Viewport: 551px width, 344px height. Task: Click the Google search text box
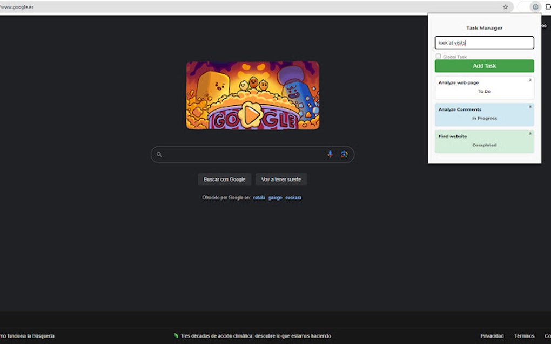[252, 155]
